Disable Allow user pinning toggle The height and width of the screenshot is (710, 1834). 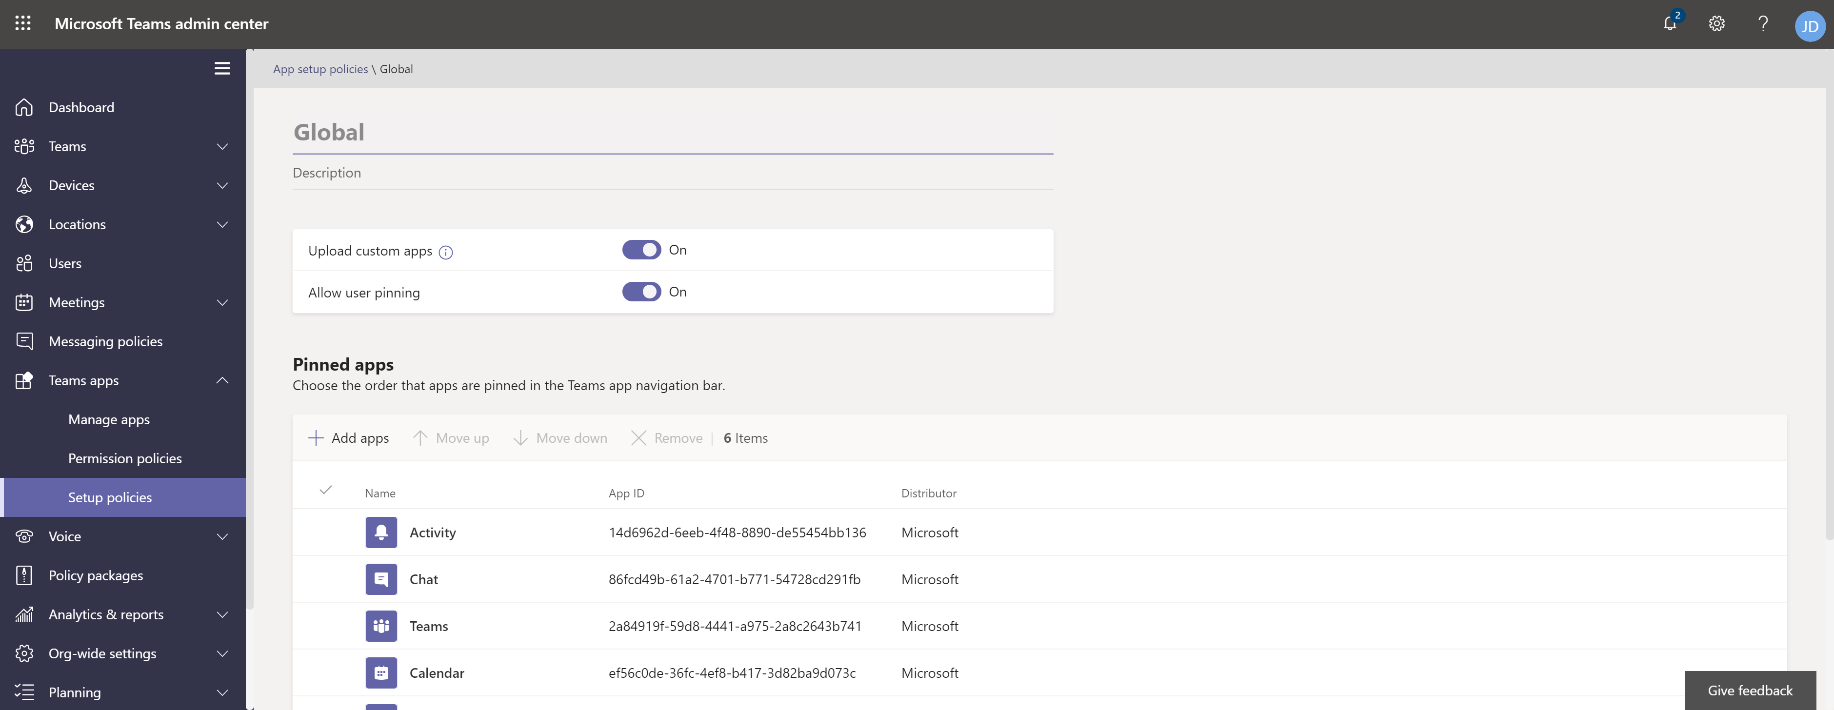tap(641, 292)
